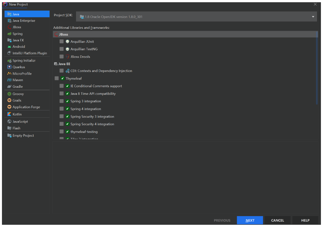The width and height of the screenshot is (324, 227).
Task: Check the CDI Contexts and Dependency Injection box
Action: pos(62,71)
